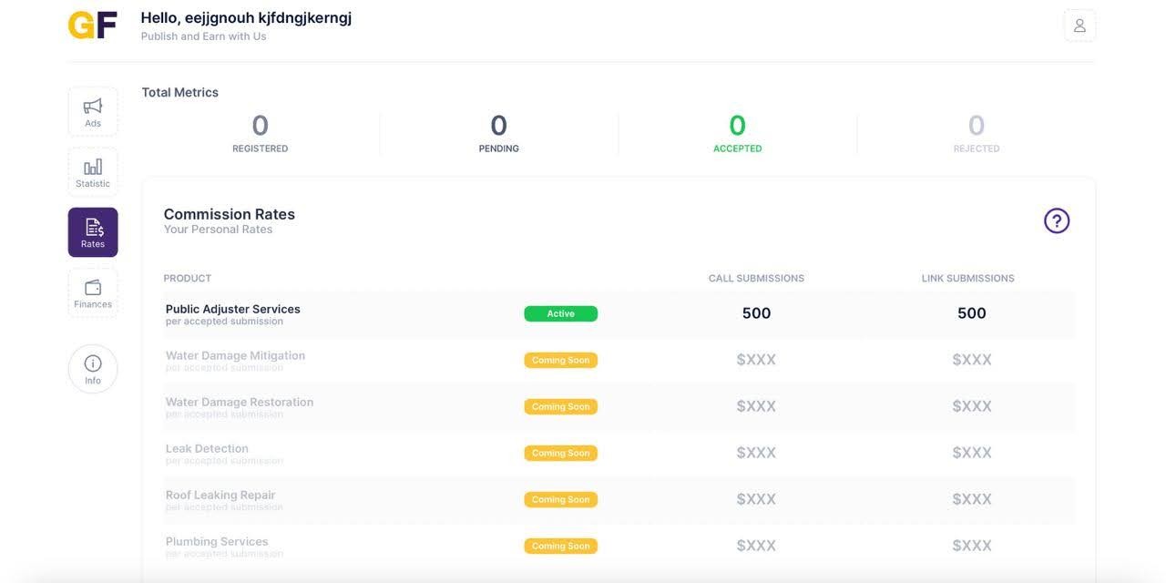Click the Call Submissions column header
The height and width of the screenshot is (583, 1166).
756,278
